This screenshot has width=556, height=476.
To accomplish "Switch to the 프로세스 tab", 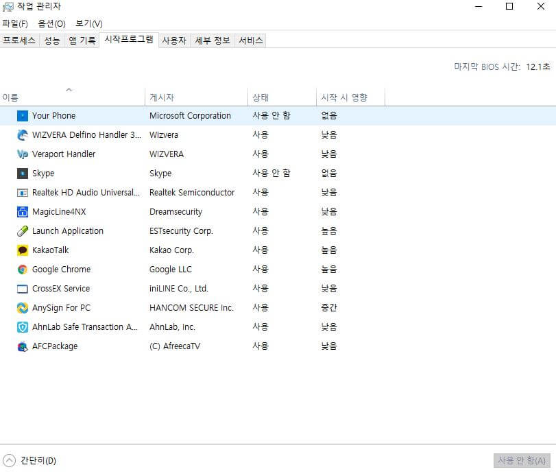I will pyautogui.click(x=19, y=40).
